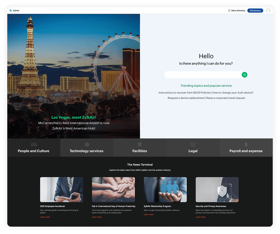Click the ESM Directory button
This screenshot has width=280, height=234.
pos(255,10)
